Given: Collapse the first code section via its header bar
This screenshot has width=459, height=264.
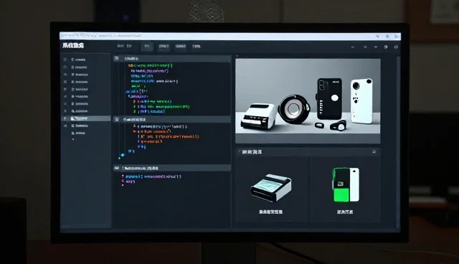Looking at the screenshot, I should pyautogui.click(x=172, y=58).
